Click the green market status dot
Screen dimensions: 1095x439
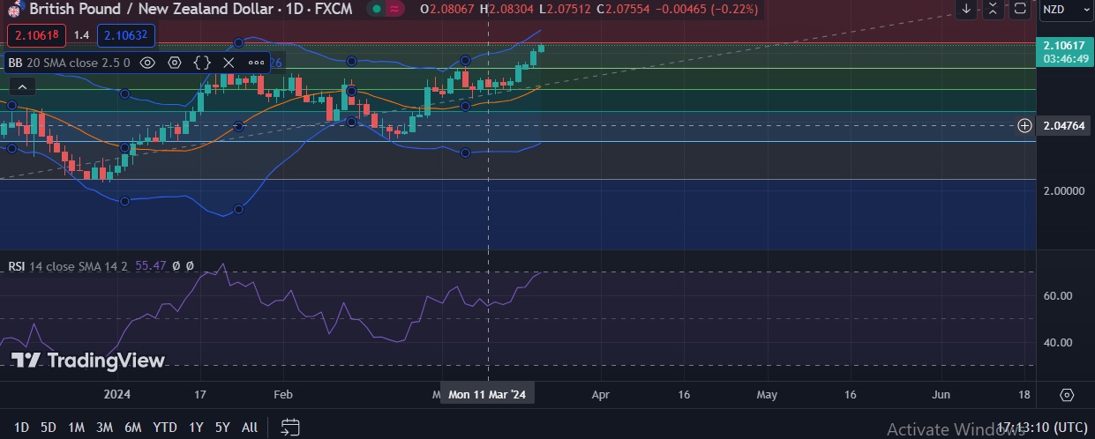point(378,9)
